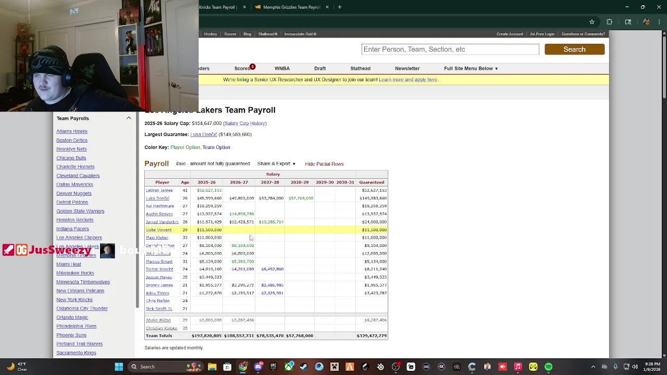
Task: Open LeBron James player link in payroll table
Action: [159, 190]
